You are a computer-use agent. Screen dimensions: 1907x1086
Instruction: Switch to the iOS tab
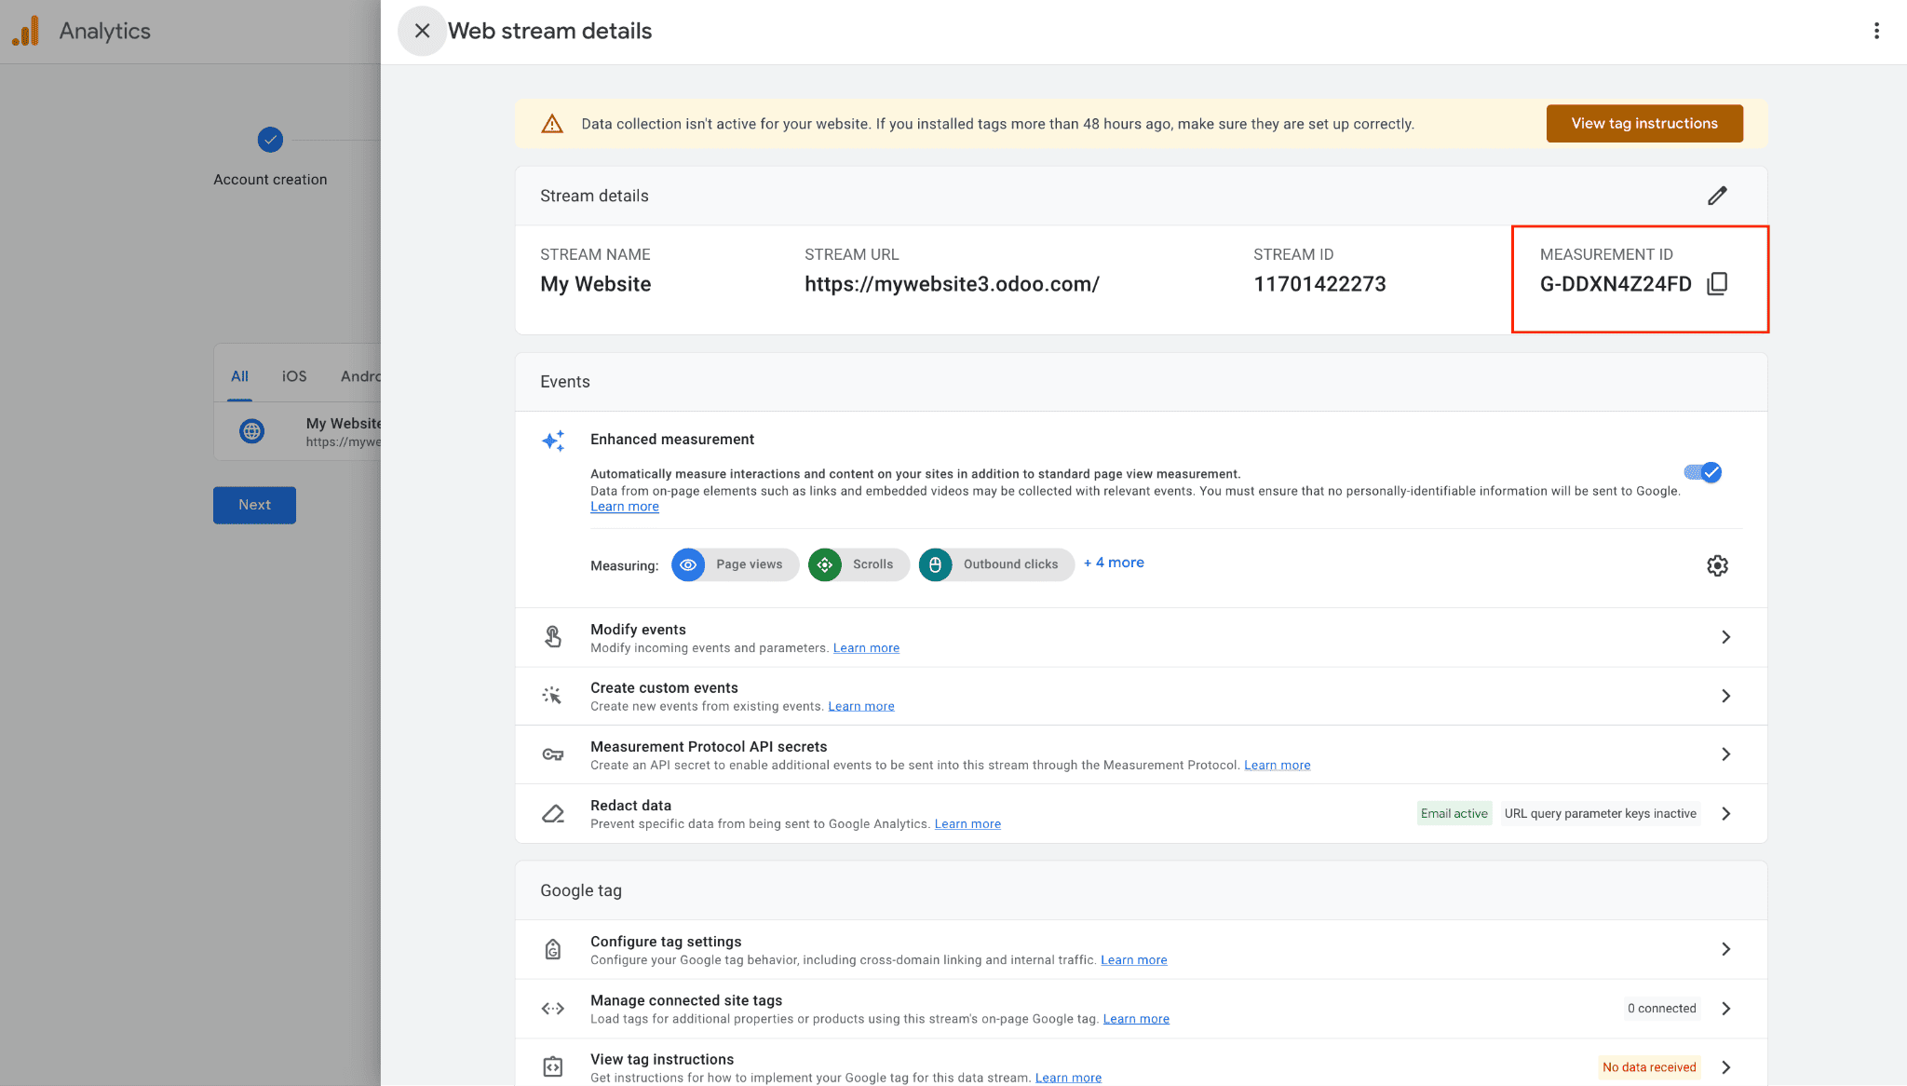click(x=294, y=376)
